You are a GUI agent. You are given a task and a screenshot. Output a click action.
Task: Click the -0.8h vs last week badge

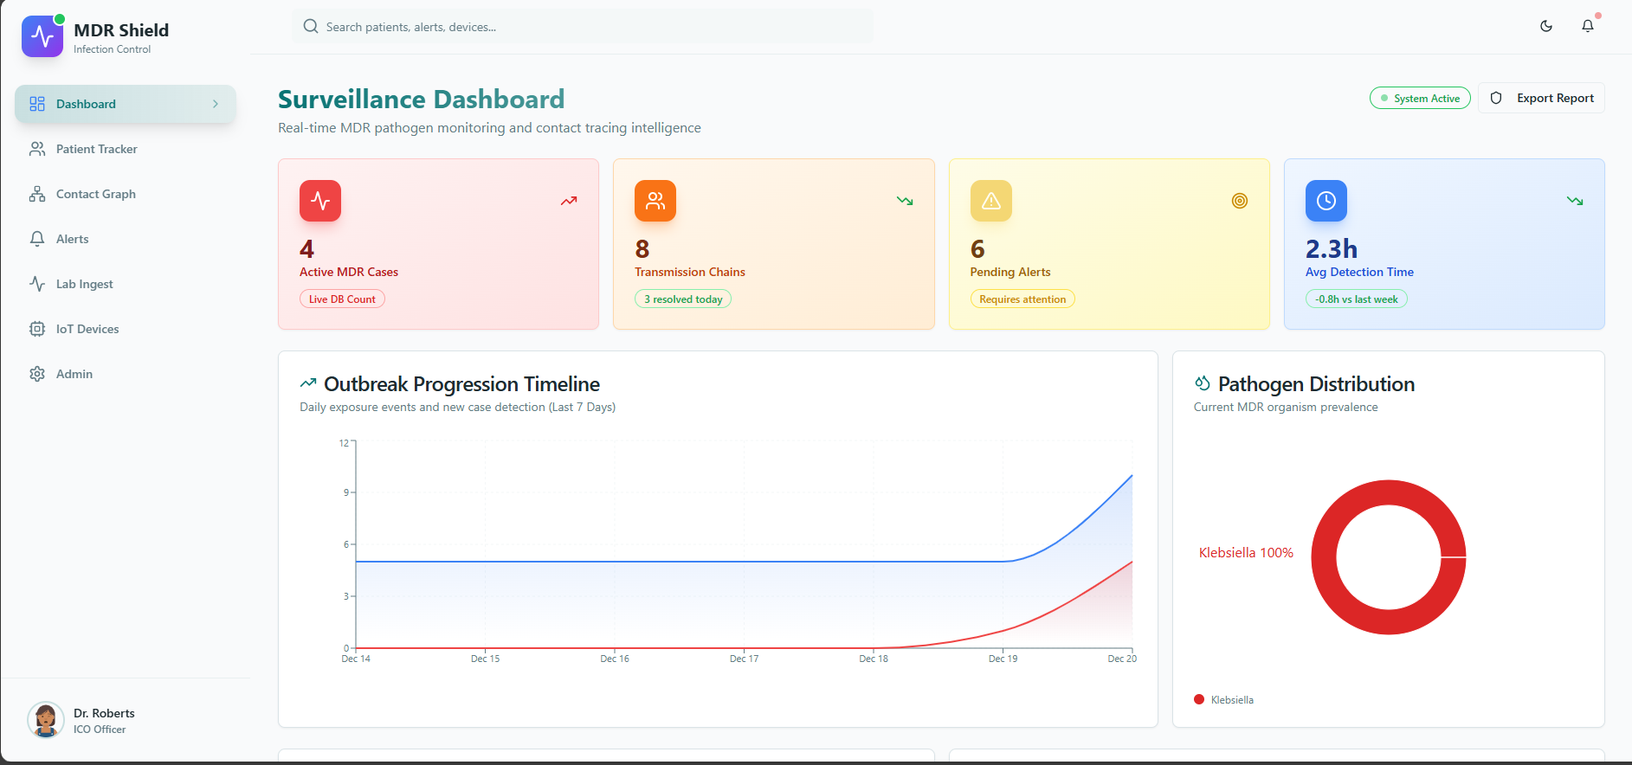(x=1357, y=299)
